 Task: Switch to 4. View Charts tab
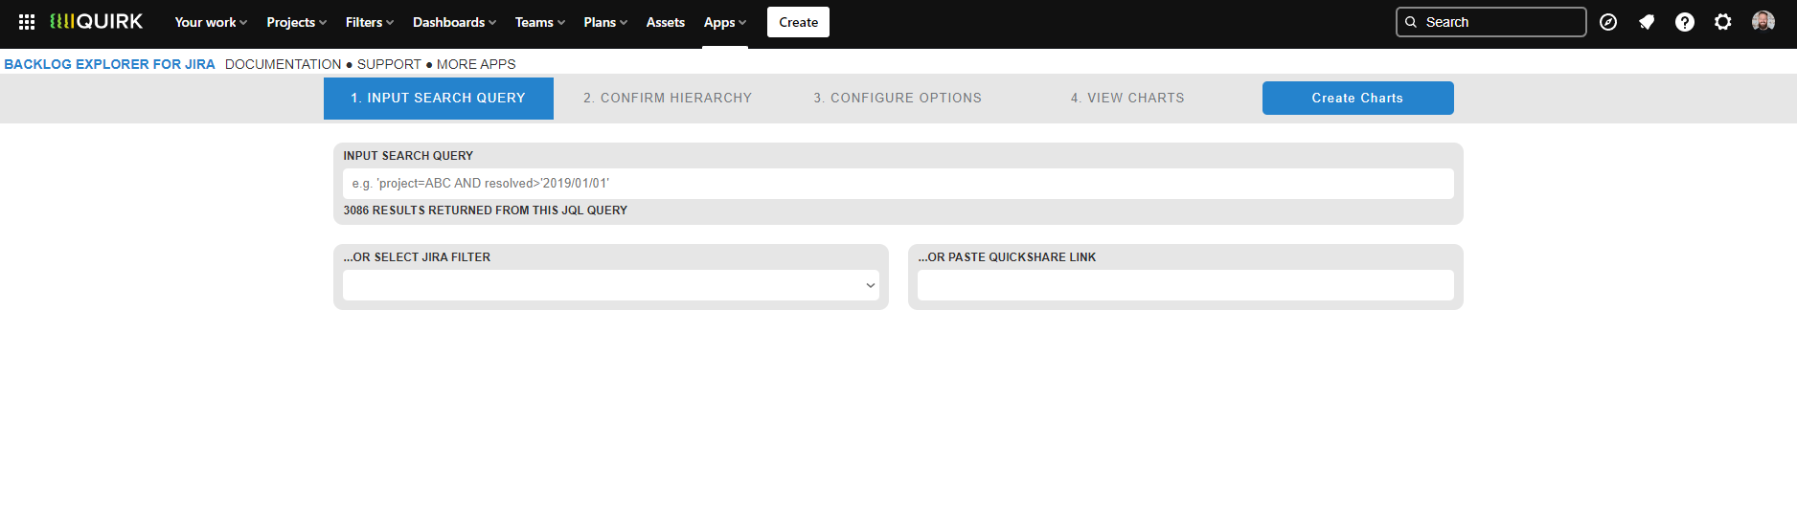[x=1127, y=98]
